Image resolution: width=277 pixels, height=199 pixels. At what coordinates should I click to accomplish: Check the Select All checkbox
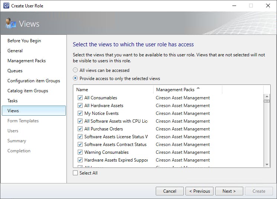pos(75,173)
